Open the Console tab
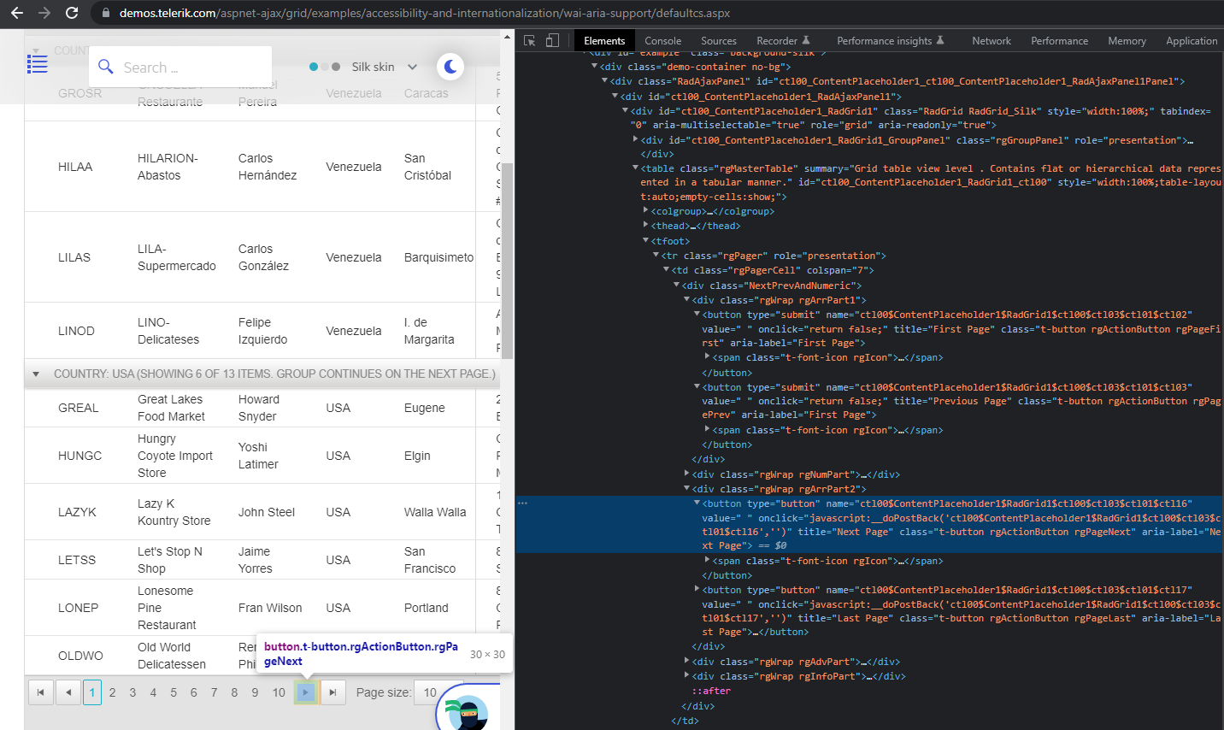 coord(663,41)
